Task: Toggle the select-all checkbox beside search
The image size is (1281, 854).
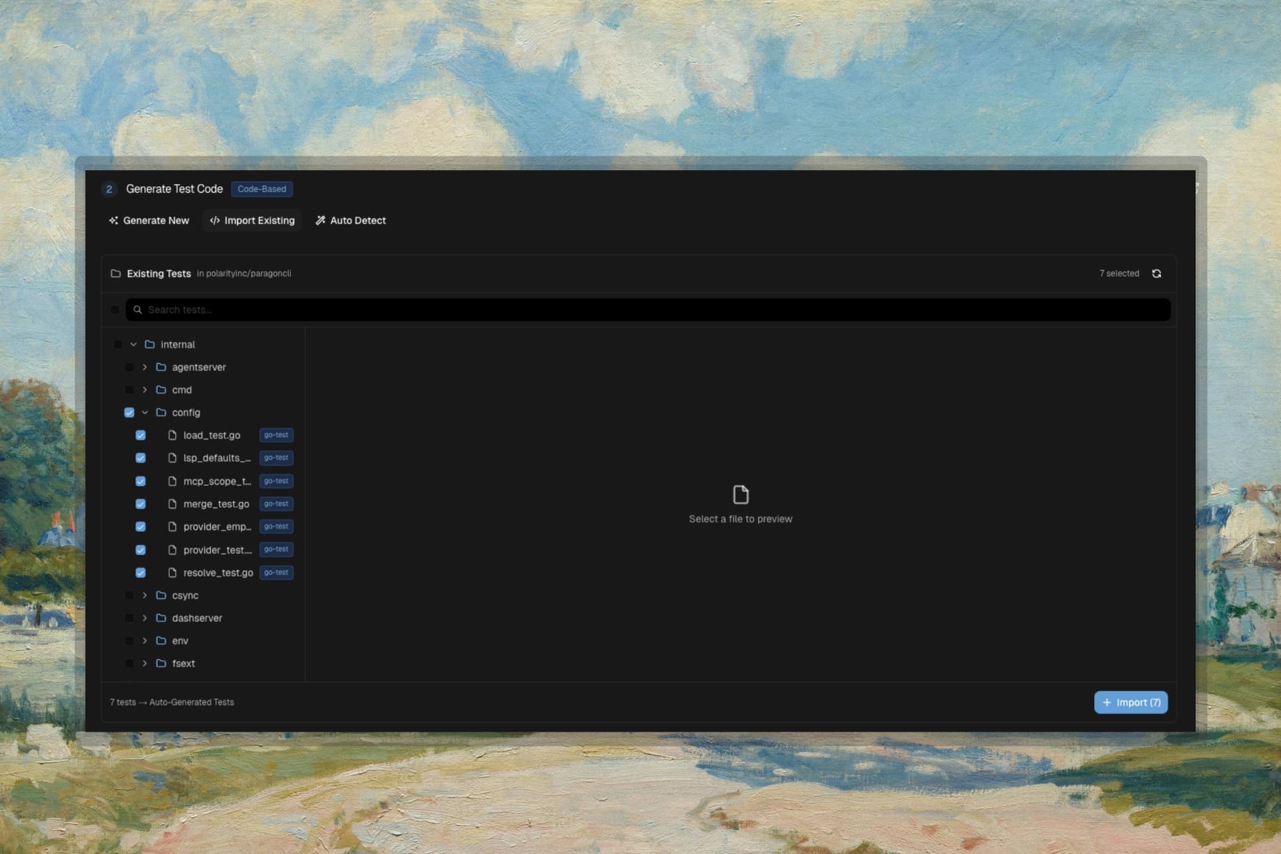Action: point(115,310)
